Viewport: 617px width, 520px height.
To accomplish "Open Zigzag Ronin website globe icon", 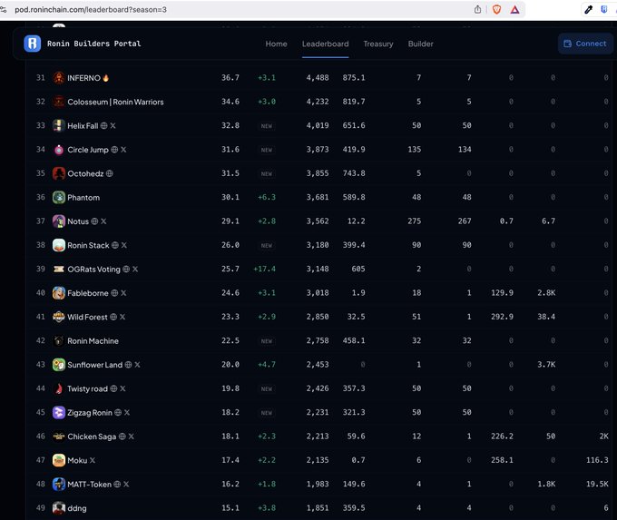I will 118,413.
